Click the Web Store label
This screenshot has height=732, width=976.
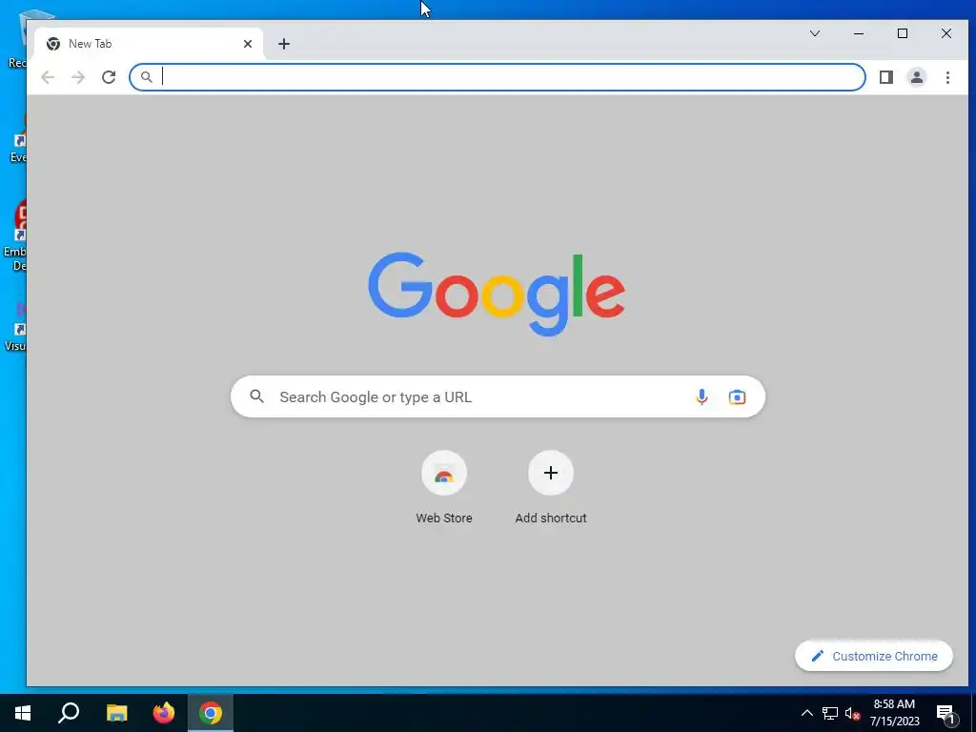pyautogui.click(x=444, y=518)
